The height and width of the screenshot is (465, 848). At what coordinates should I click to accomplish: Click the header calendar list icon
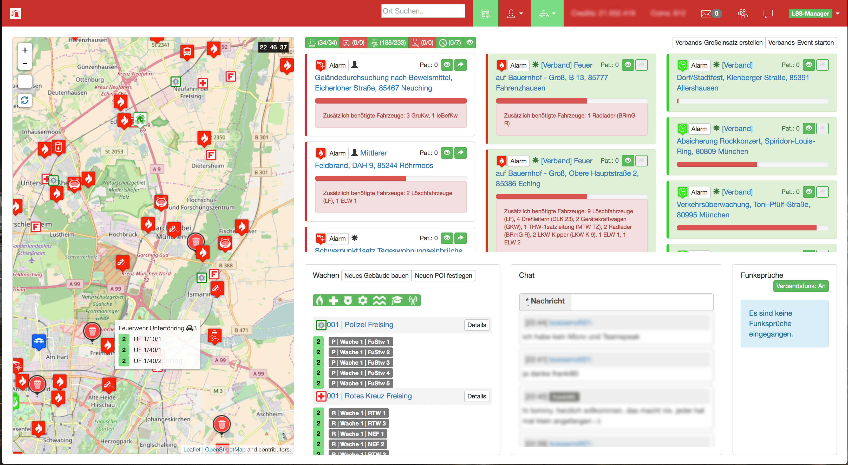(485, 14)
